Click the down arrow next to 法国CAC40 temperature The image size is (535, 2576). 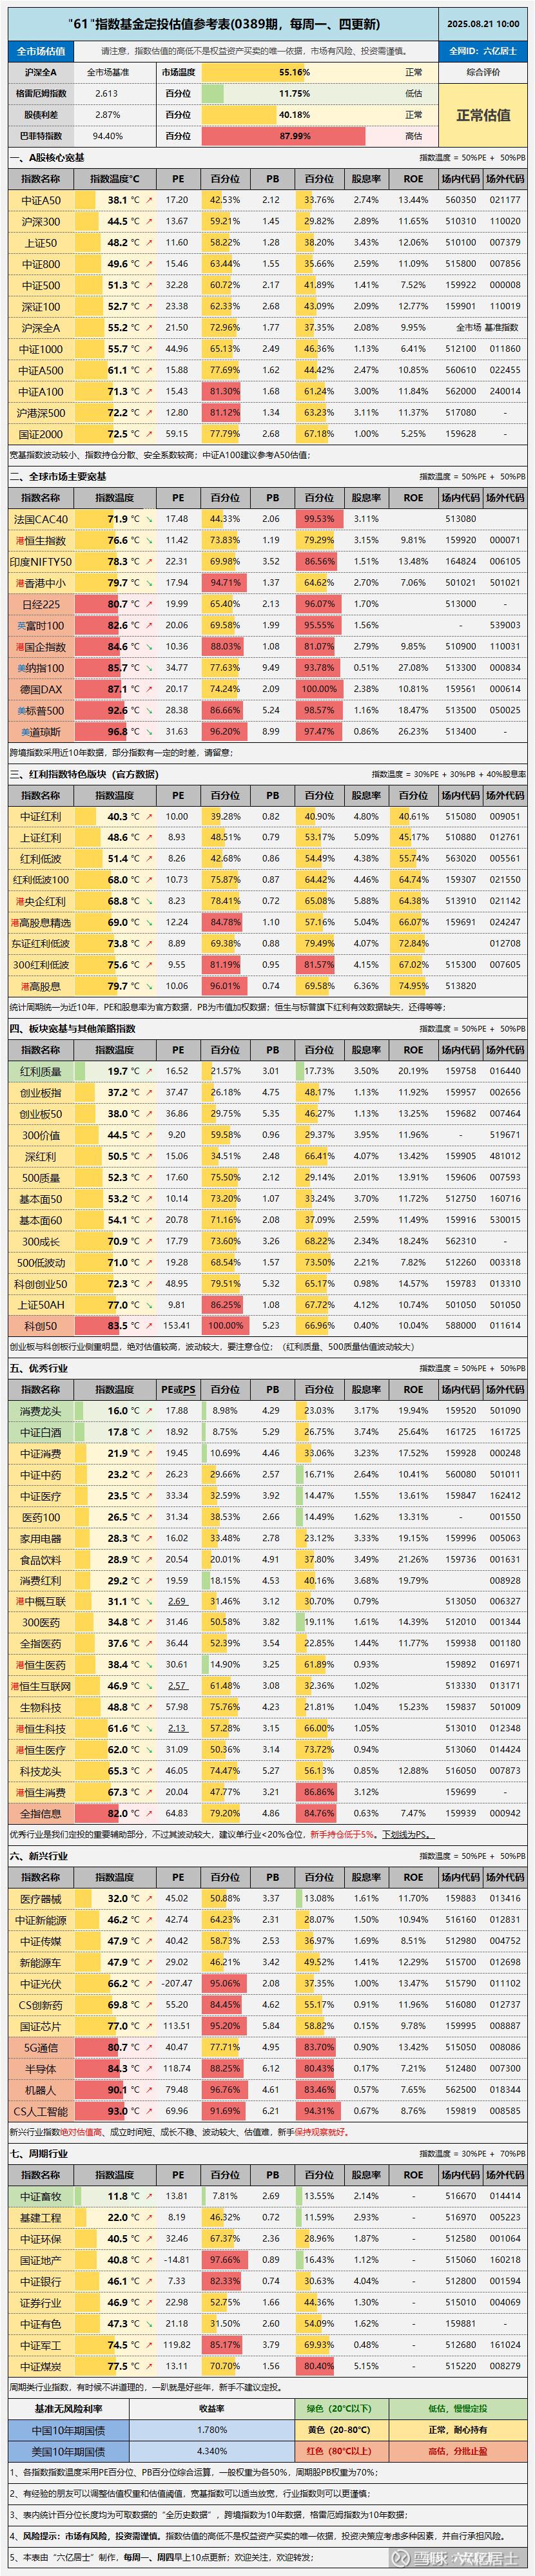coord(150,519)
